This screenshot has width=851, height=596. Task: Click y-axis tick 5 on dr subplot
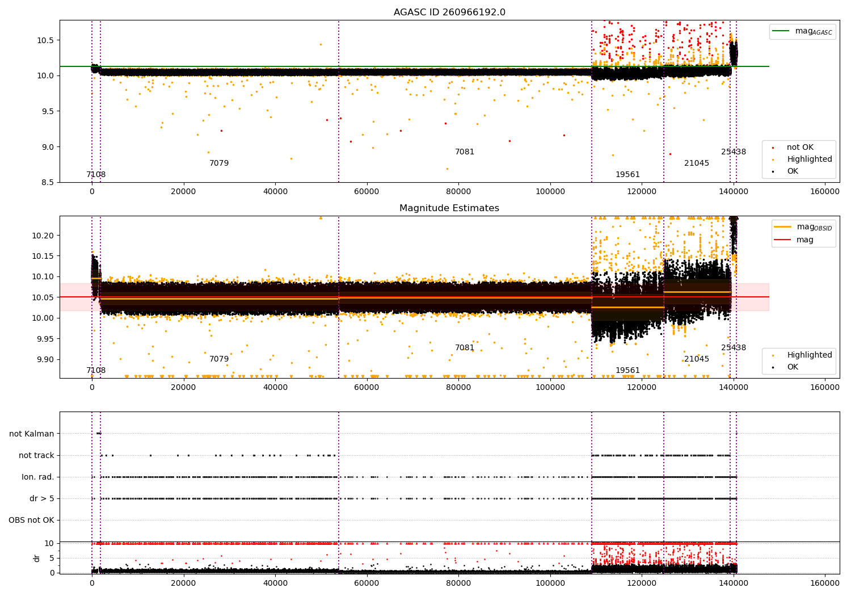[x=52, y=558]
